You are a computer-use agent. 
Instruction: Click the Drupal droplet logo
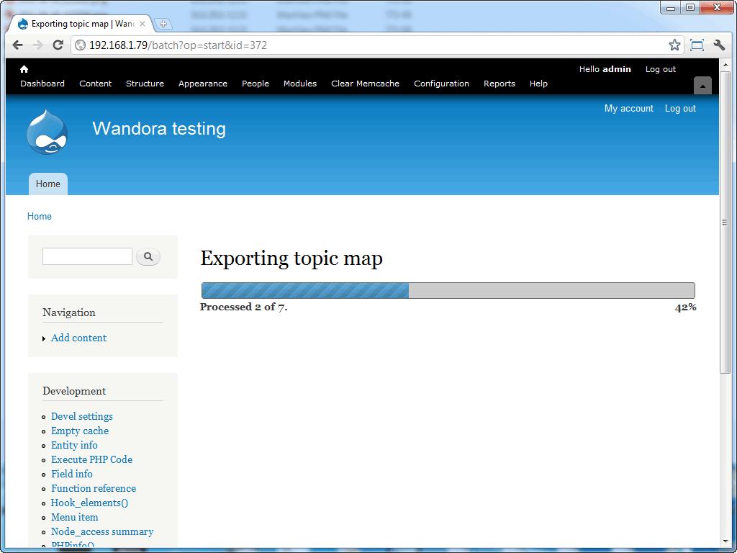point(47,131)
